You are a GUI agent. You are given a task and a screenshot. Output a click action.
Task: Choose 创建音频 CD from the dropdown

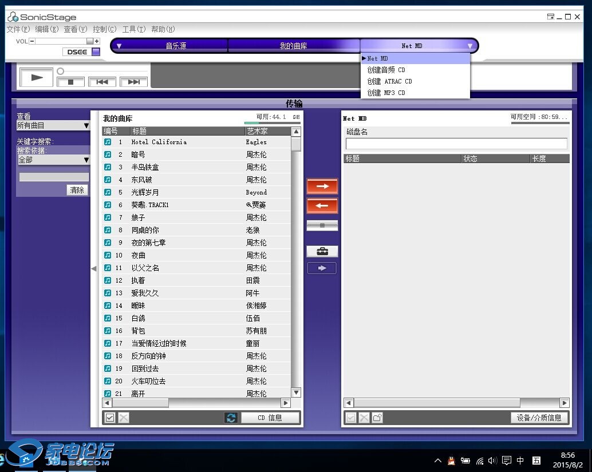pos(415,70)
